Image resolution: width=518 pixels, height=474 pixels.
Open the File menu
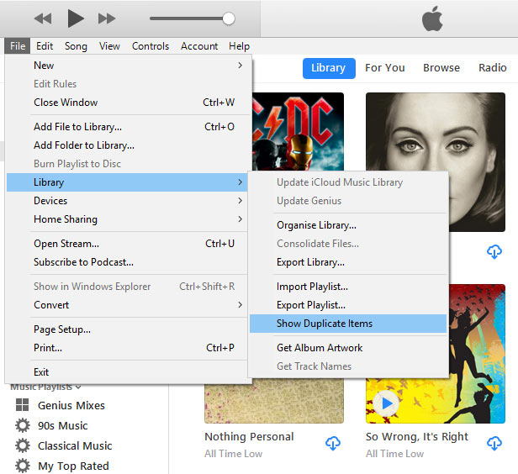(18, 46)
